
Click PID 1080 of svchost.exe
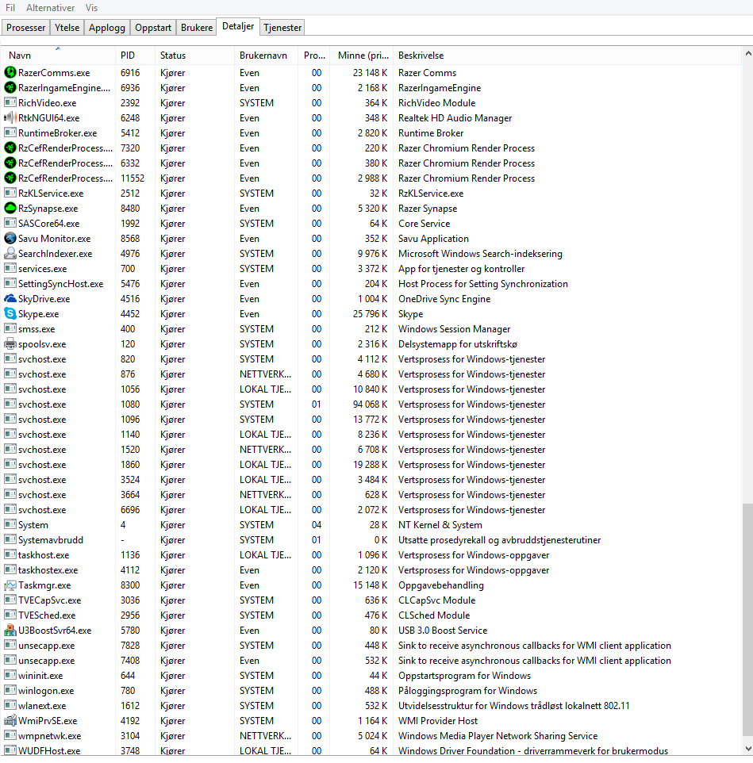[130, 405]
